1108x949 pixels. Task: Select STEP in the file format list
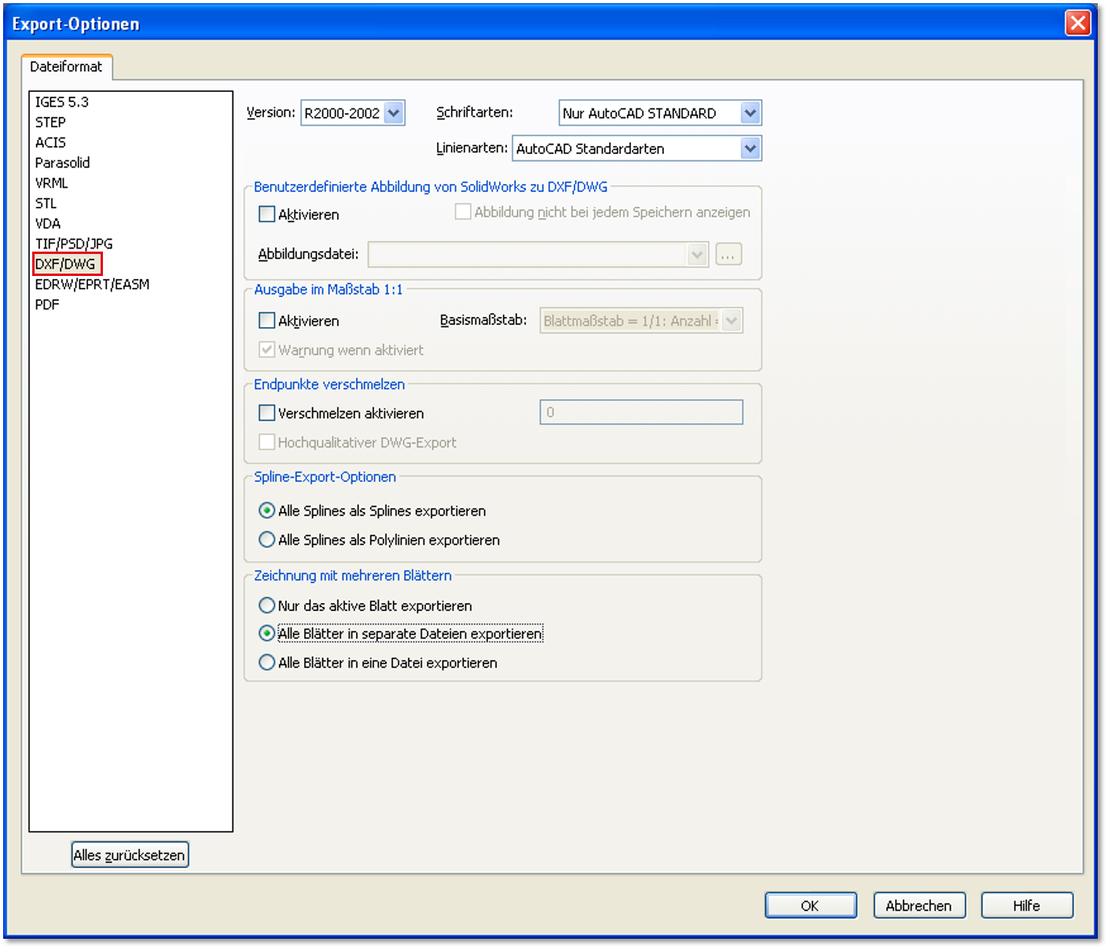tap(50, 122)
